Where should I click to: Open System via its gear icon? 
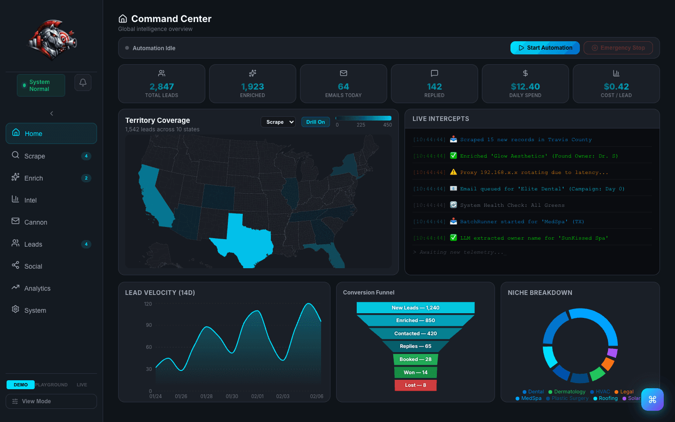click(15, 309)
